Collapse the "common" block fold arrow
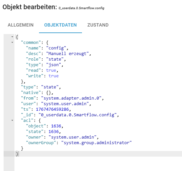 tap(12, 43)
